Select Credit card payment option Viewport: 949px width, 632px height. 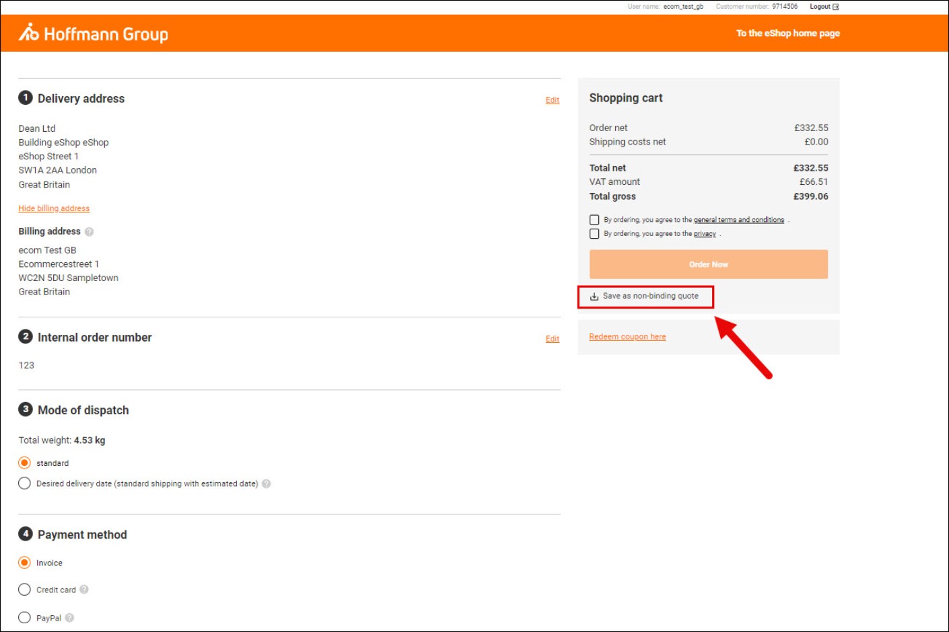(x=25, y=590)
